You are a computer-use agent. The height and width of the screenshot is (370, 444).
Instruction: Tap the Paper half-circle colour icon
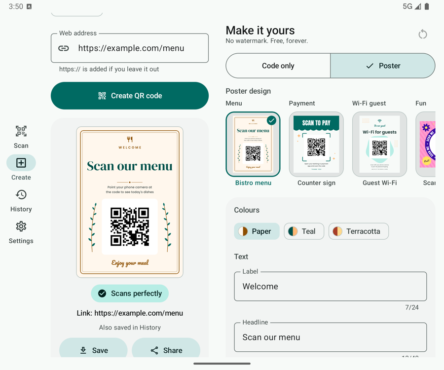pos(243,231)
